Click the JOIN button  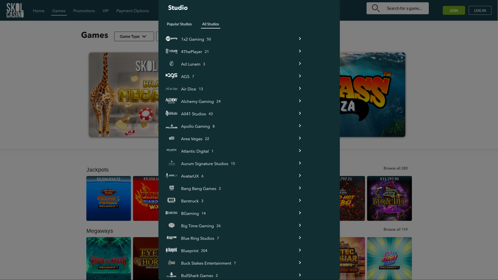pos(454,10)
